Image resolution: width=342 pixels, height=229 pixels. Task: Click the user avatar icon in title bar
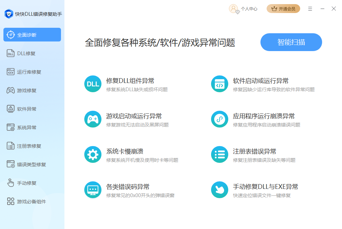234,9
